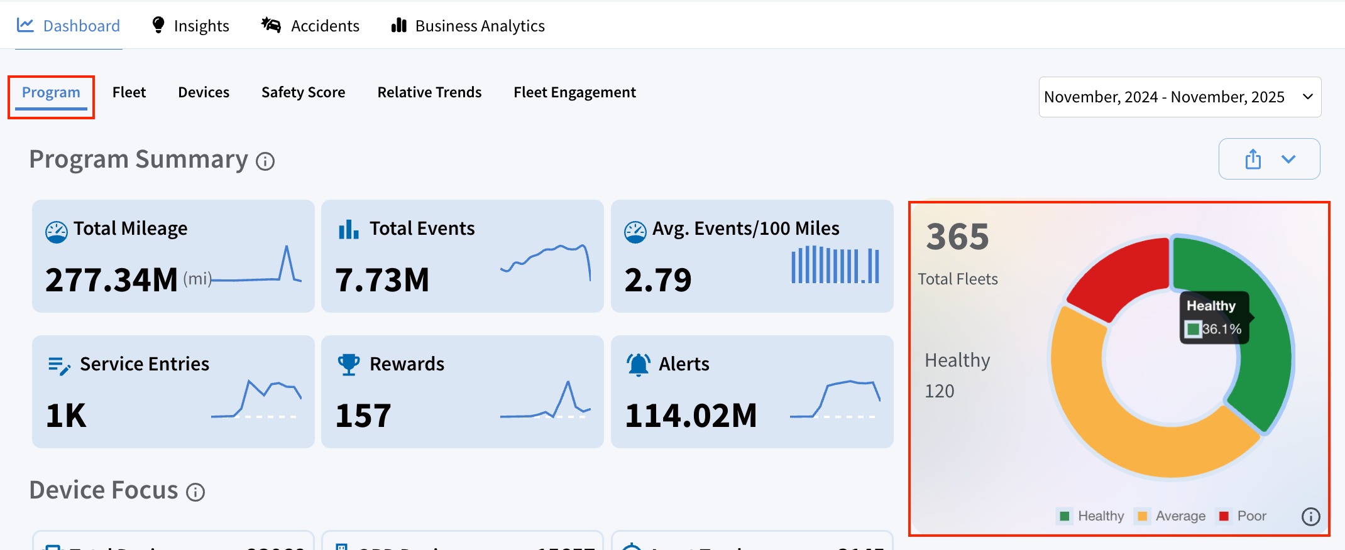Toggle Poor legend item in chart
The height and width of the screenshot is (550, 1345).
[x=1243, y=516]
